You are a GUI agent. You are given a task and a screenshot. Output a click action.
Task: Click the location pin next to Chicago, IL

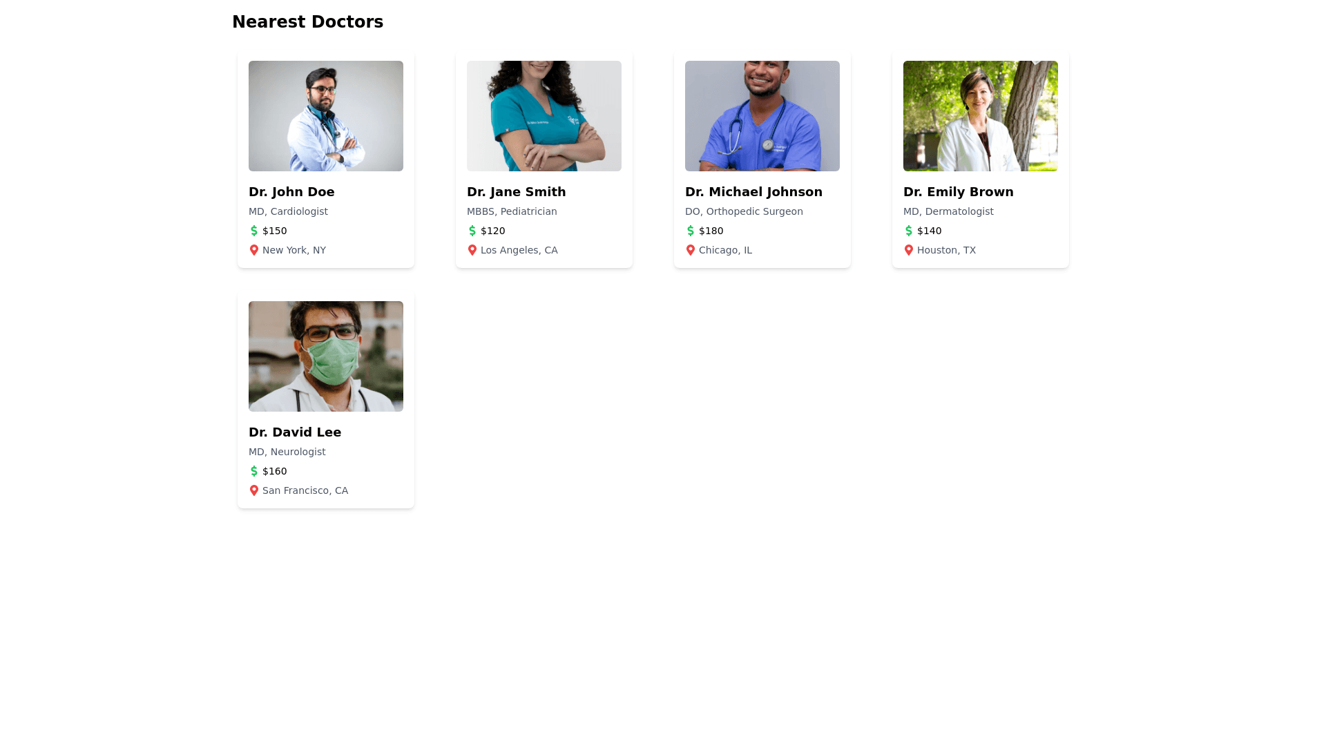[x=691, y=250]
